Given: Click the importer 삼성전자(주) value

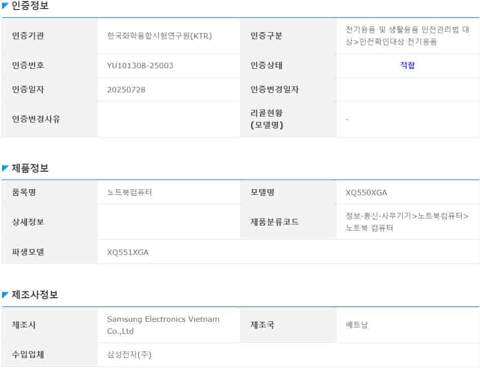Looking at the screenshot, I should (x=129, y=354).
